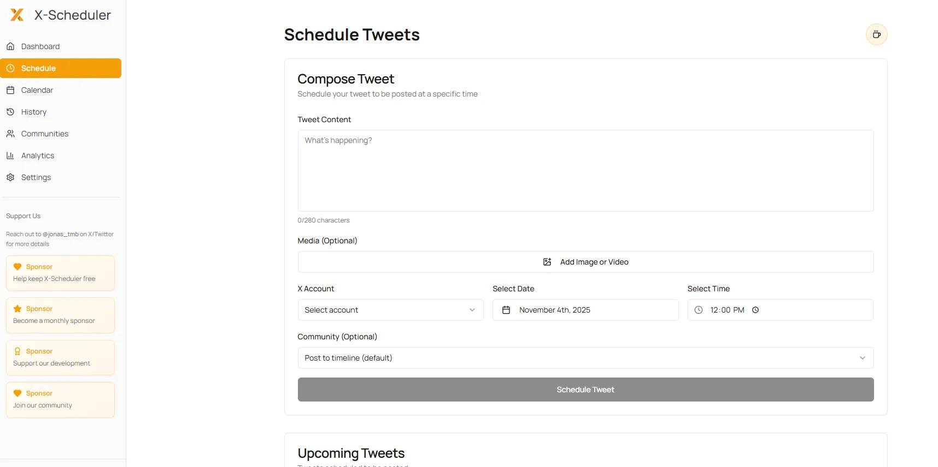Open Analytics from the sidebar

point(38,155)
